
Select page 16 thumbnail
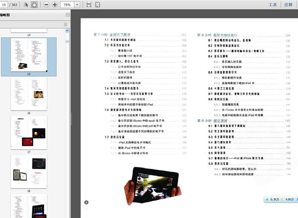click(x=29, y=94)
